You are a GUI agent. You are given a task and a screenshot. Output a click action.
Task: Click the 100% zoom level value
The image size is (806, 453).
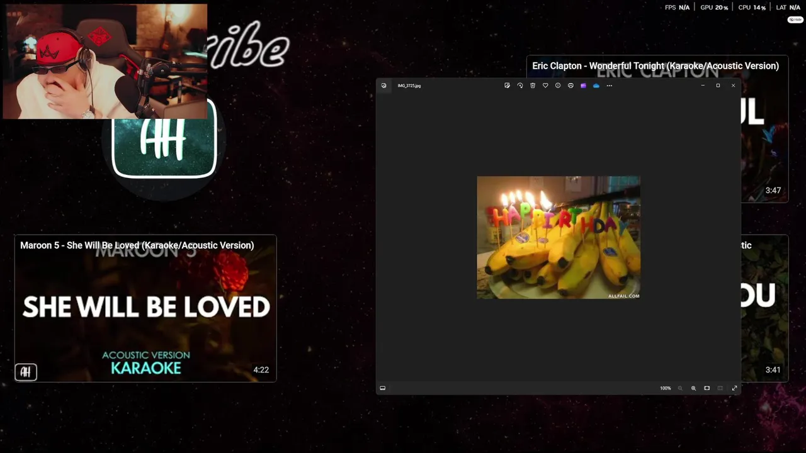(666, 388)
